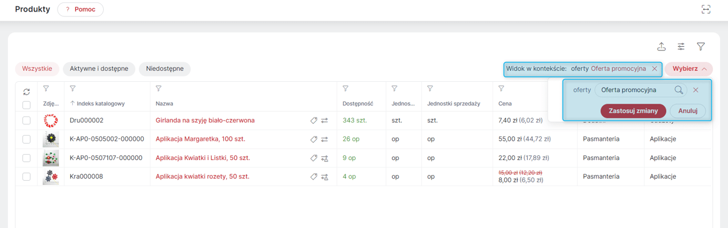This screenshot has height=228, width=728.
Task: Open the filter funnel above Nazwa column
Action: point(159,89)
